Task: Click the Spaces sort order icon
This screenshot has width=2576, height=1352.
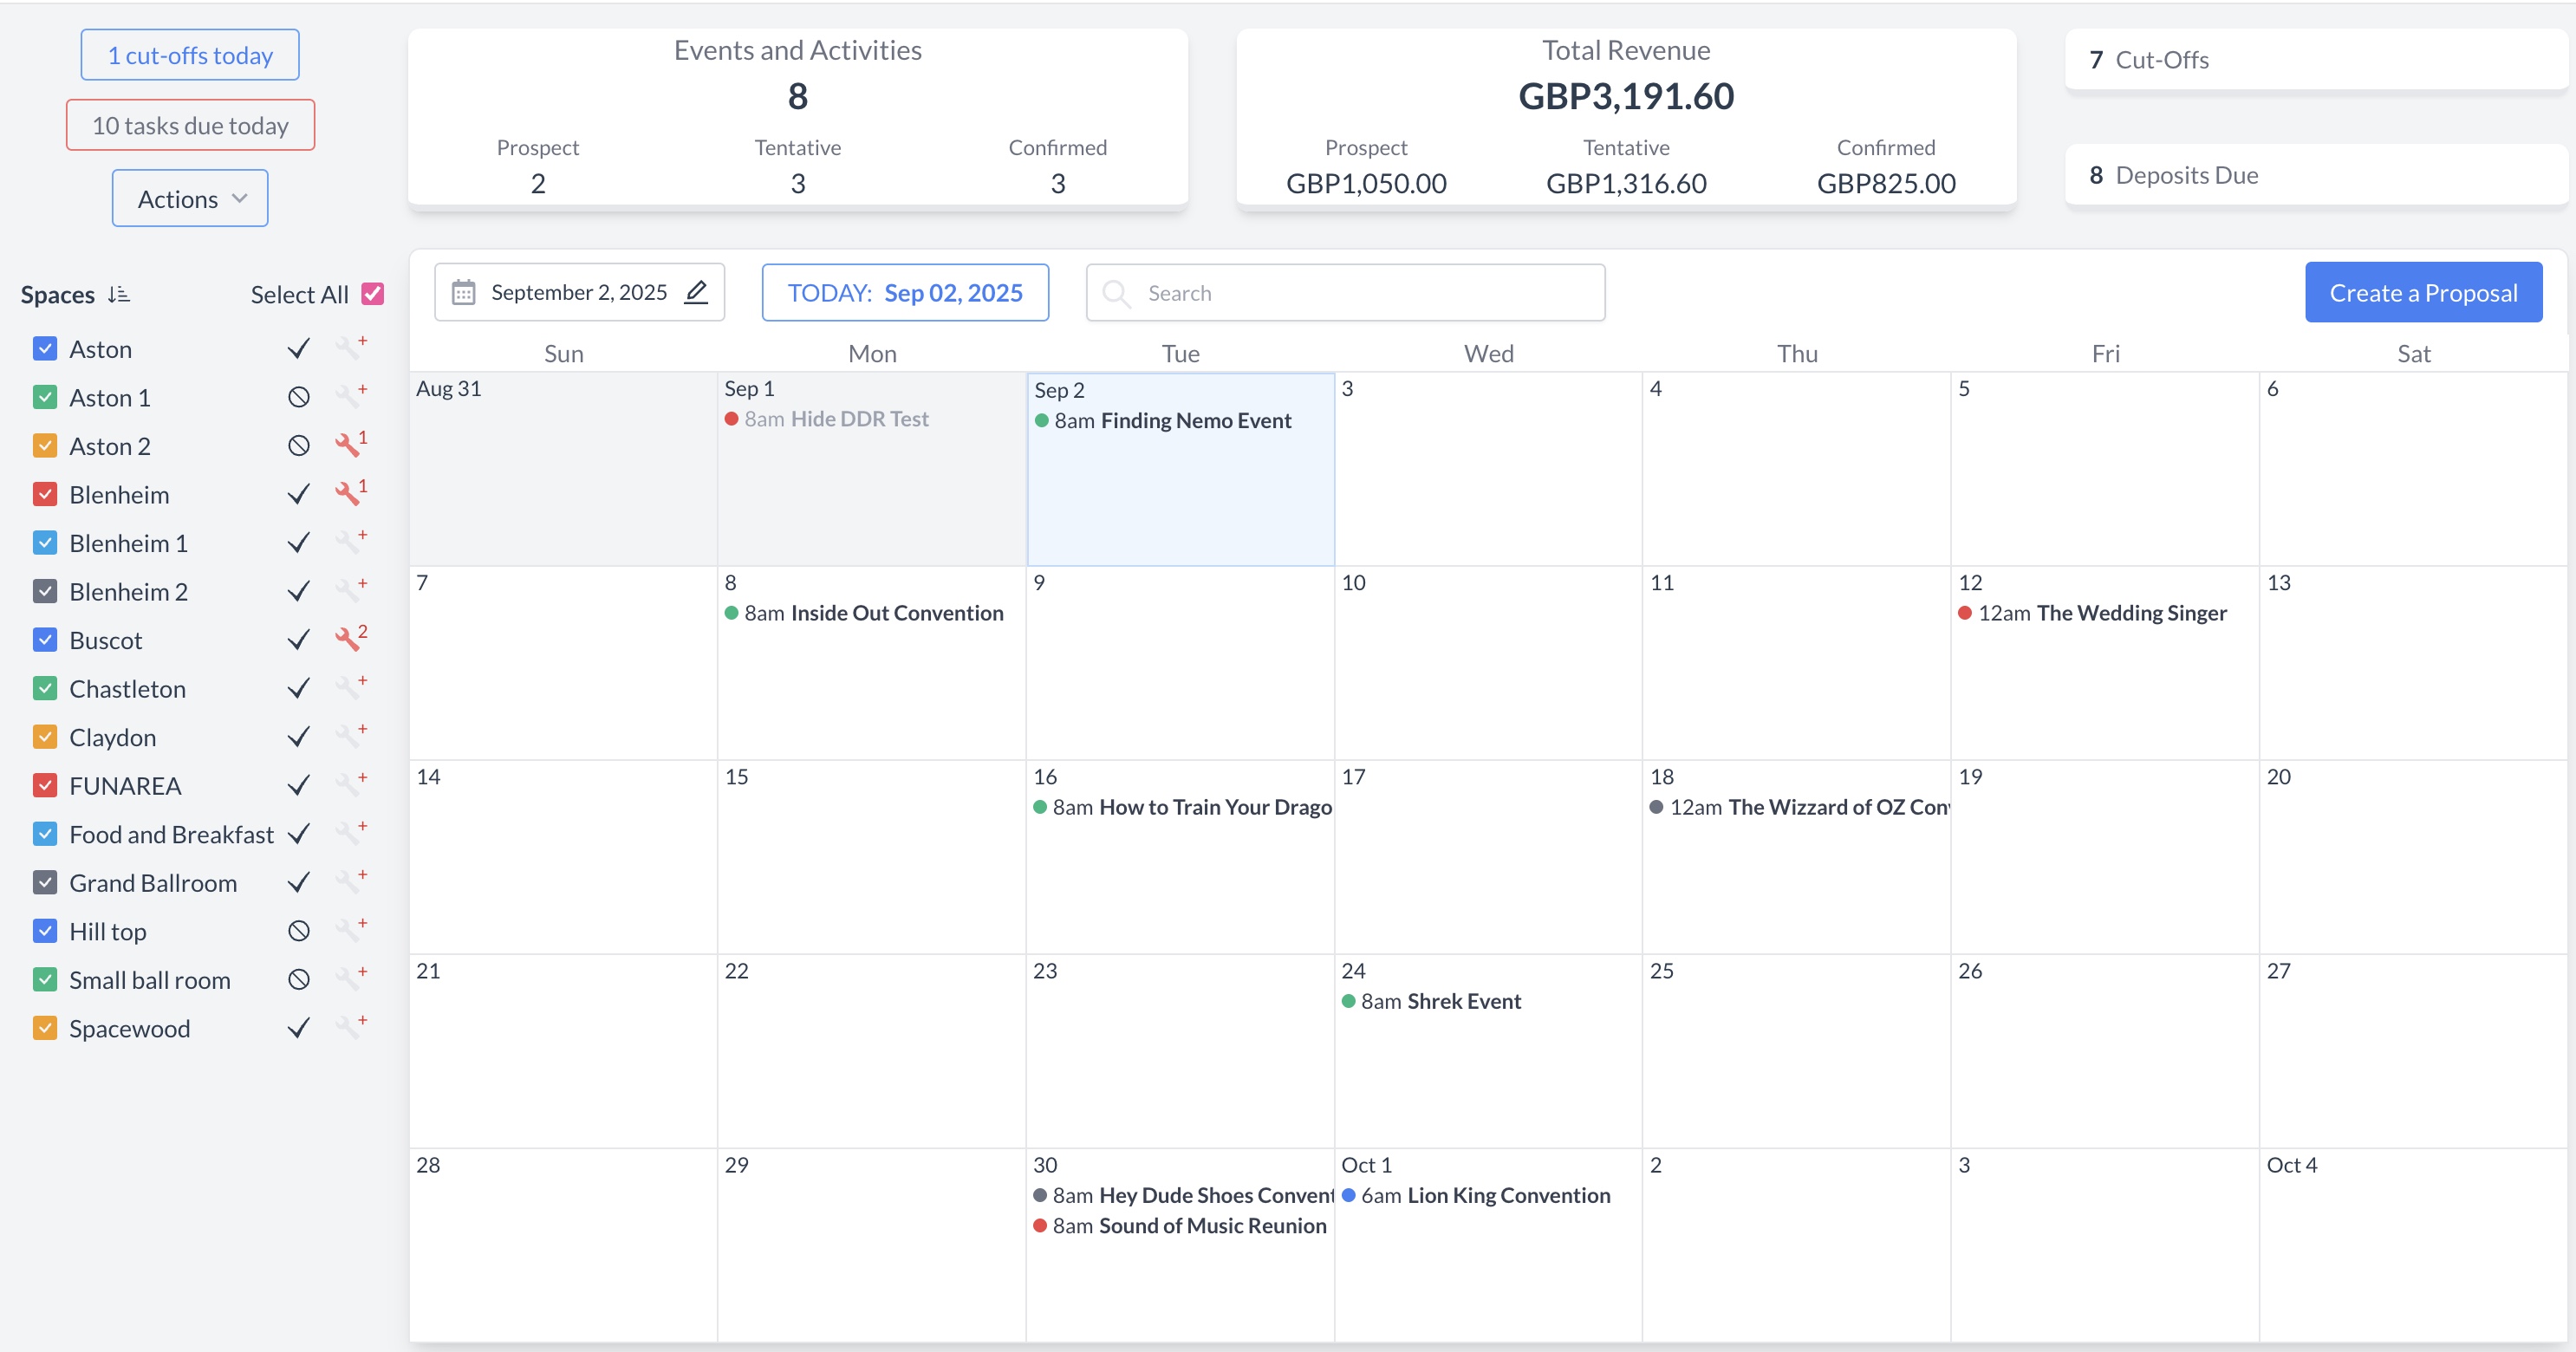Action: click(119, 294)
